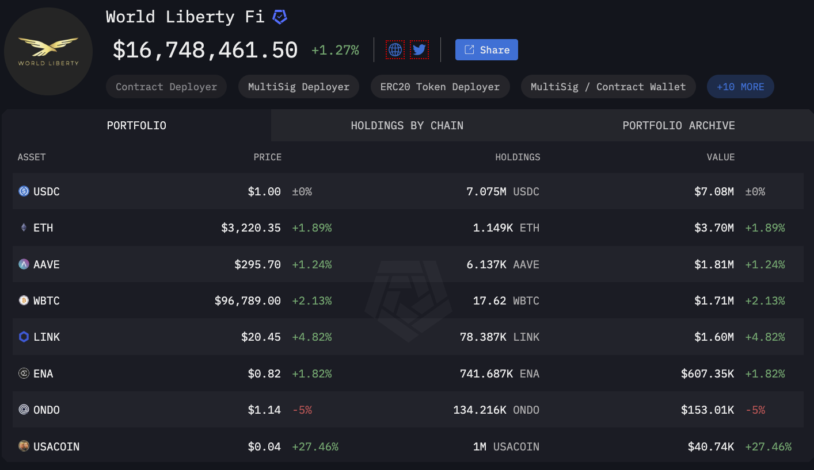Click the 6.137K AAVE holdings cell
This screenshot has width=814, height=470.
[503, 264]
